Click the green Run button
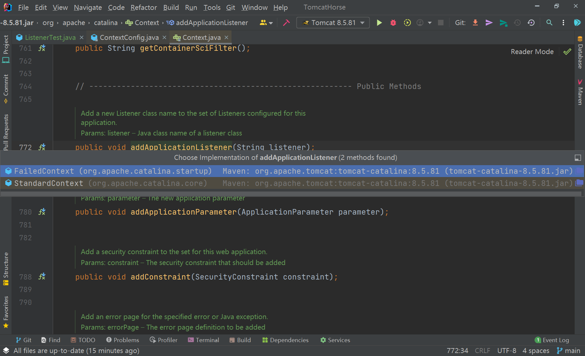 pos(379,23)
